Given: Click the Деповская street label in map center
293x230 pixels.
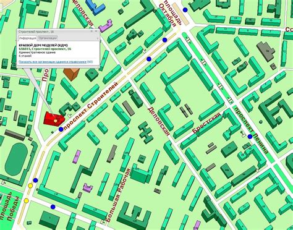Looking at the screenshot, I should [159, 122].
